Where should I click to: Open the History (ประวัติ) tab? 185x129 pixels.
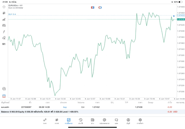tap(80, 121)
